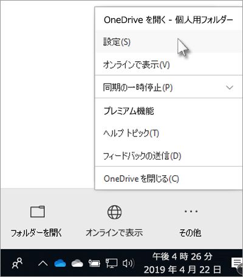Choose フィードバックの送信(D) menu item
Viewport: 243px width, 277px height.
169,156
